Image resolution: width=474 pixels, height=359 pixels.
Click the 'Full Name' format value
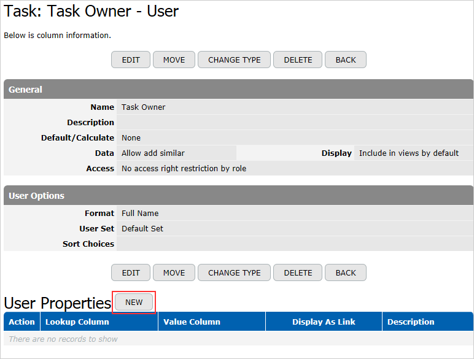click(x=140, y=214)
